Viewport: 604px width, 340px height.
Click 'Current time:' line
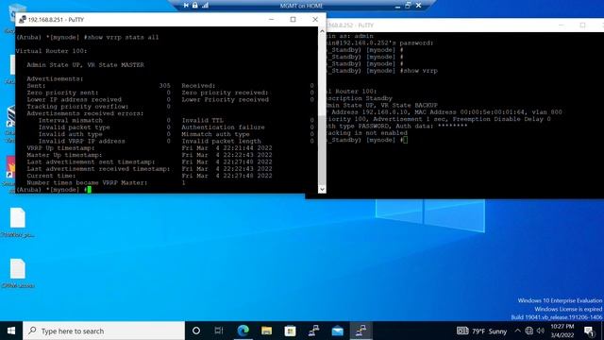51,176
